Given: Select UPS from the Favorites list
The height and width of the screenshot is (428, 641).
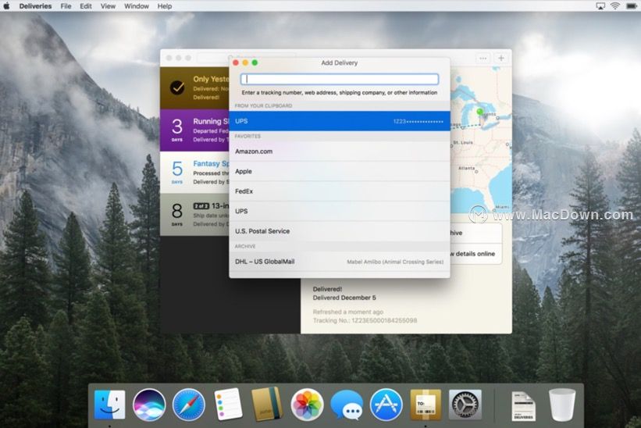Looking at the screenshot, I should 340,212.
